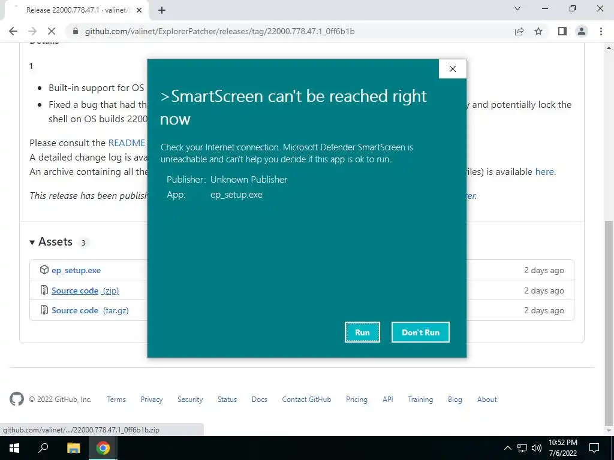Viewport: 614px width, 460px height.
Task: Click Don't Run in the SmartScreen dialog
Action: tap(420, 332)
